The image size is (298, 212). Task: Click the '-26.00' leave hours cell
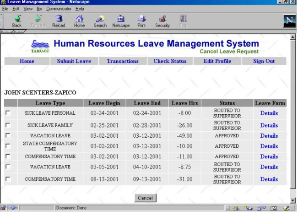point(184,125)
